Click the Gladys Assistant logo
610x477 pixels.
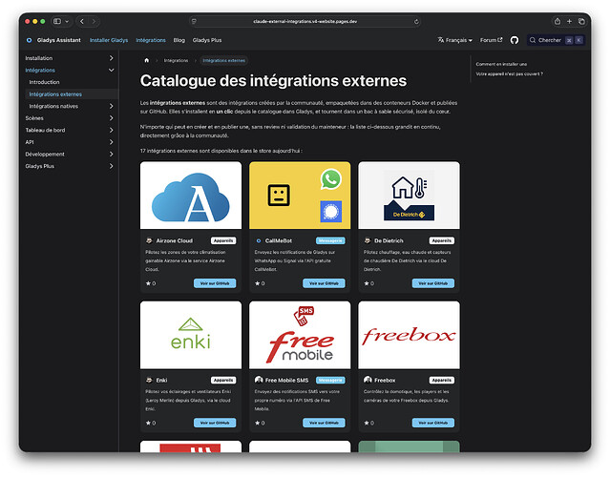tap(30, 40)
